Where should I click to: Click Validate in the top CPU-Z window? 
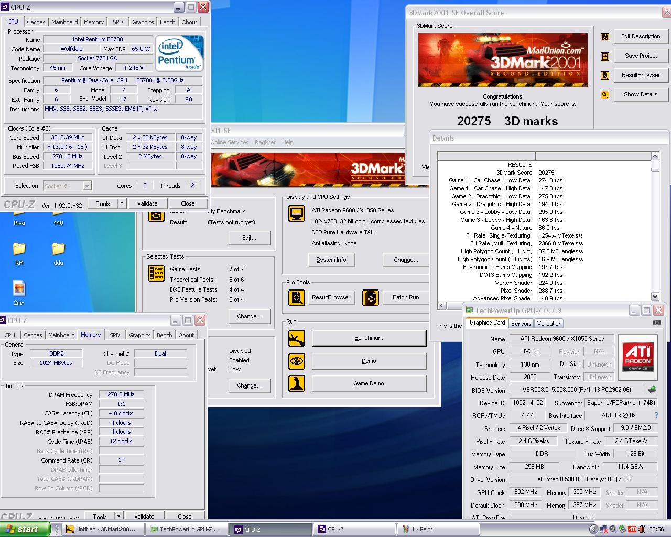point(147,203)
